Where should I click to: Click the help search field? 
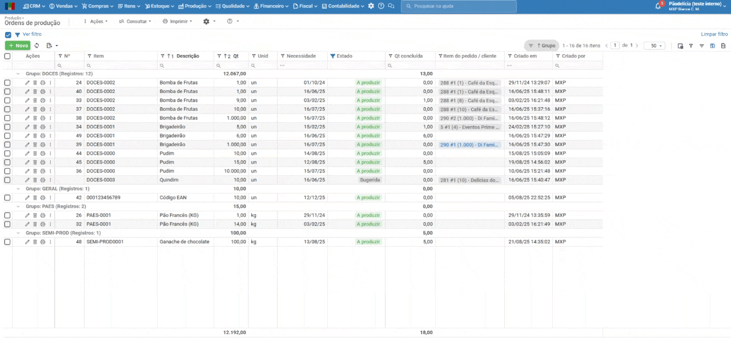point(459,6)
